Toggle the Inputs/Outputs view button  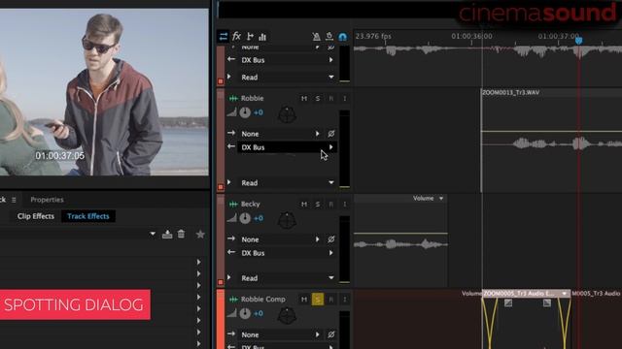pos(224,37)
